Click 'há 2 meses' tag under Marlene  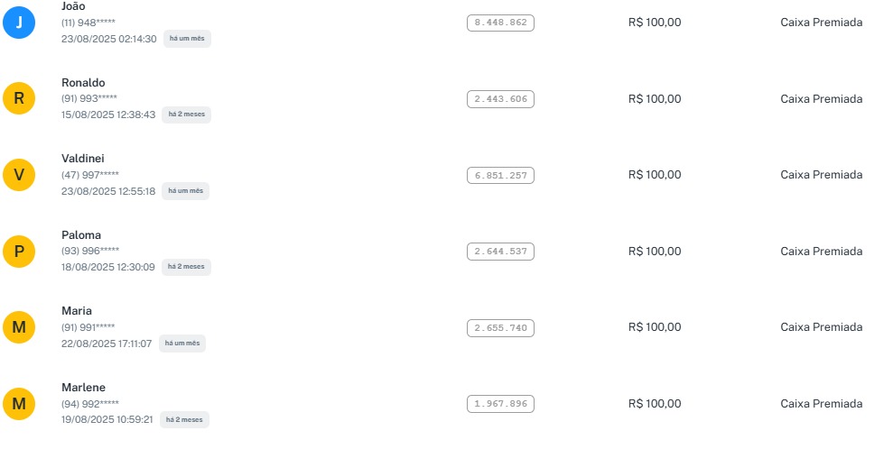pos(185,419)
